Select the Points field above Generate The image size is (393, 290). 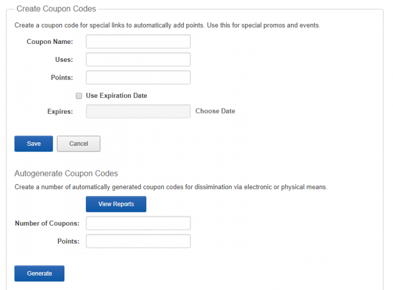pyautogui.click(x=138, y=241)
